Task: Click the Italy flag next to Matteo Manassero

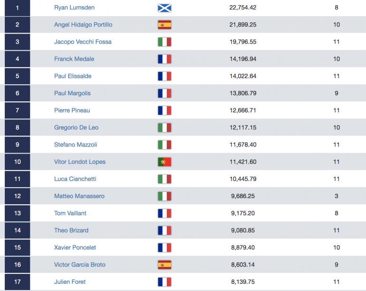Action: (x=164, y=196)
